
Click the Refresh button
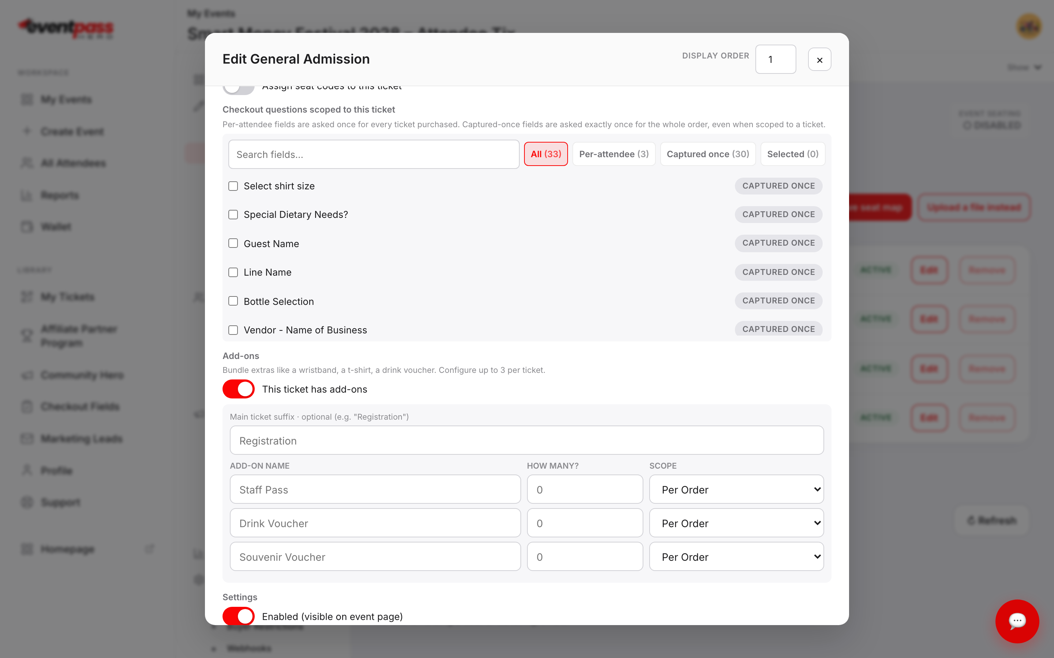coord(992,520)
